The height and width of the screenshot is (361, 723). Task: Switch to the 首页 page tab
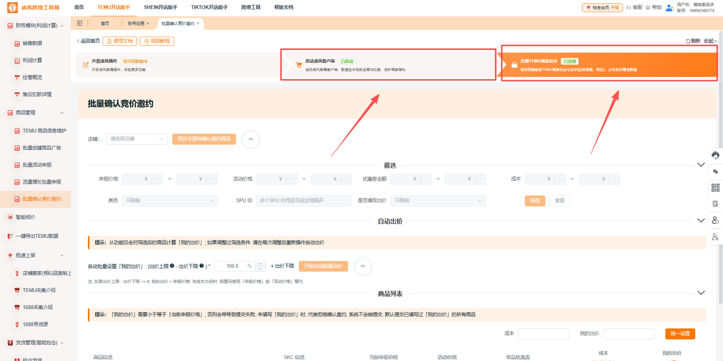coord(105,23)
